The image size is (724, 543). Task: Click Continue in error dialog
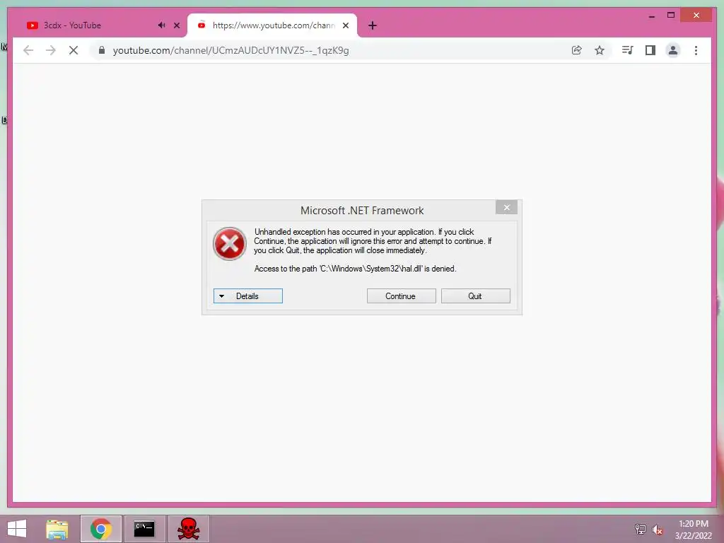click(x=402, y=296)
